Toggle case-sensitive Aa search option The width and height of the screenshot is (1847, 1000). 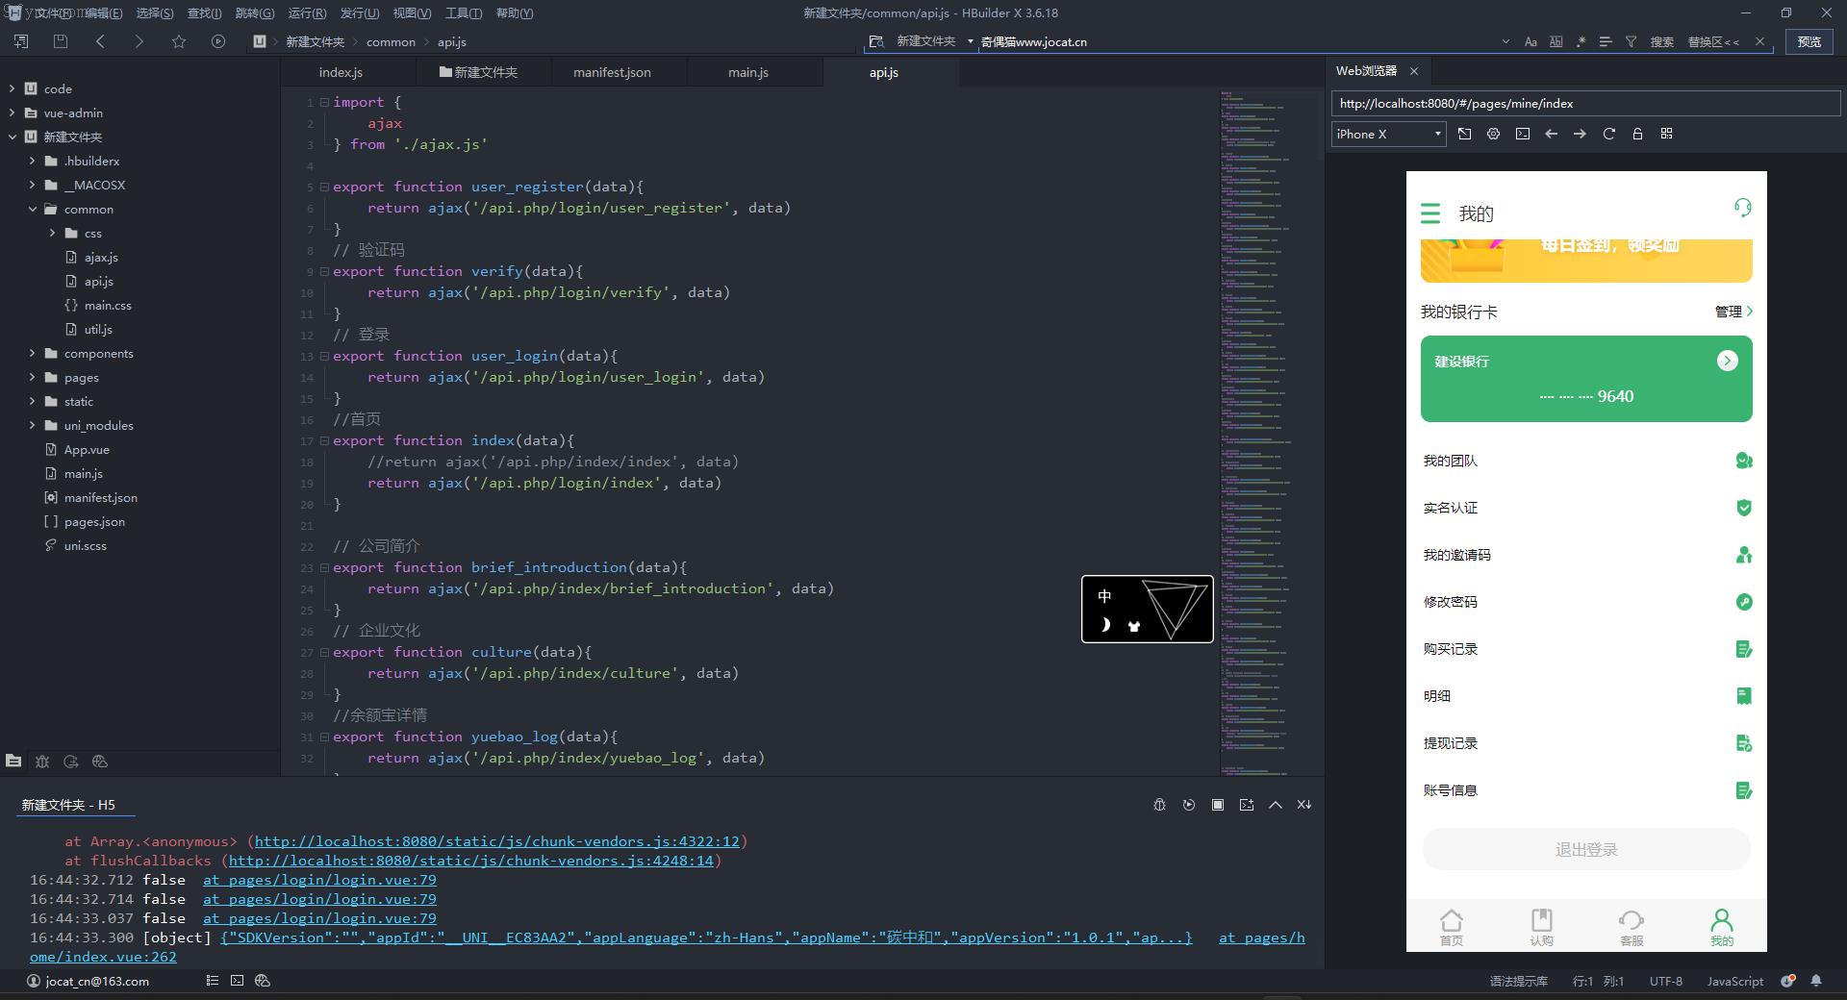(x=1531, y=42)
